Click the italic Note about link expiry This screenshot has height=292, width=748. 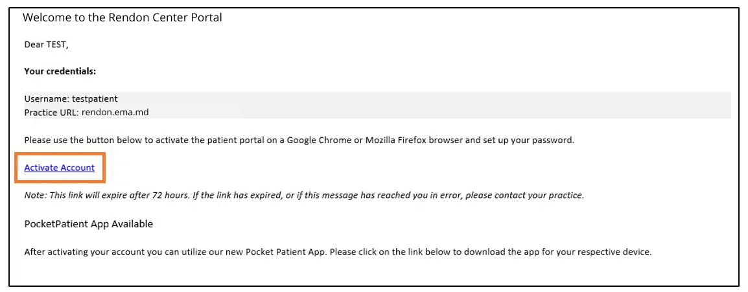pyautogui.click(x=304, y=196)
